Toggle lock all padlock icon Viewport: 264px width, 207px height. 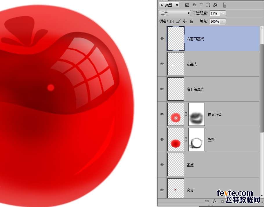191,21
